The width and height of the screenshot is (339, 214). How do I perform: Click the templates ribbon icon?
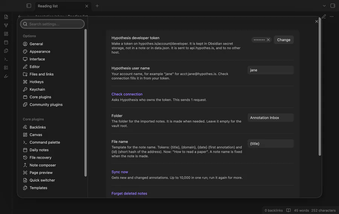6,51
